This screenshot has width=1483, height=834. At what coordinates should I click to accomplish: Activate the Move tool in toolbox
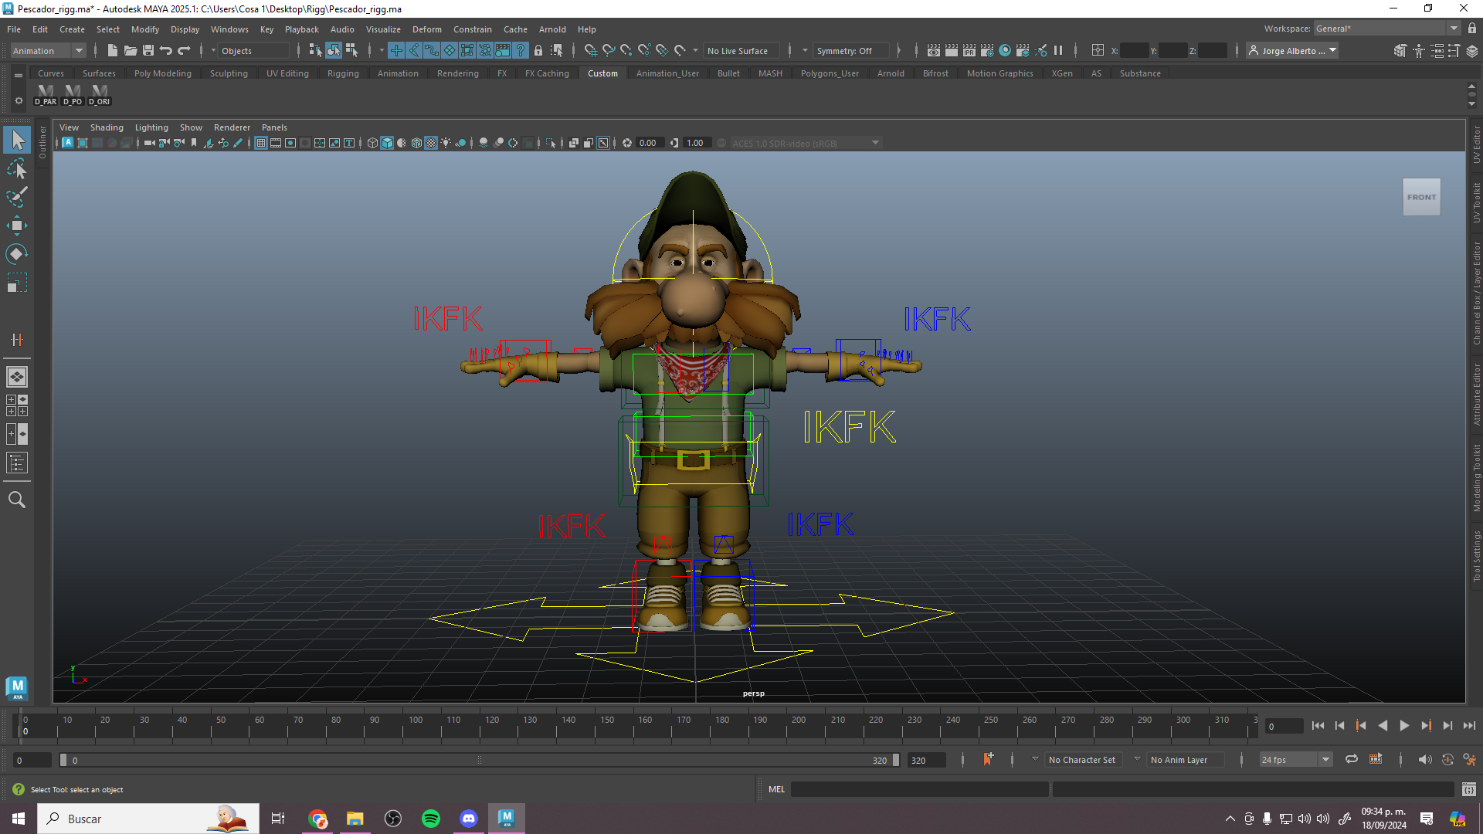click(17, 225)
